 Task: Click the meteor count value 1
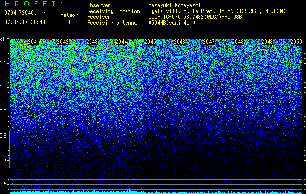click(x=69, y=22)
